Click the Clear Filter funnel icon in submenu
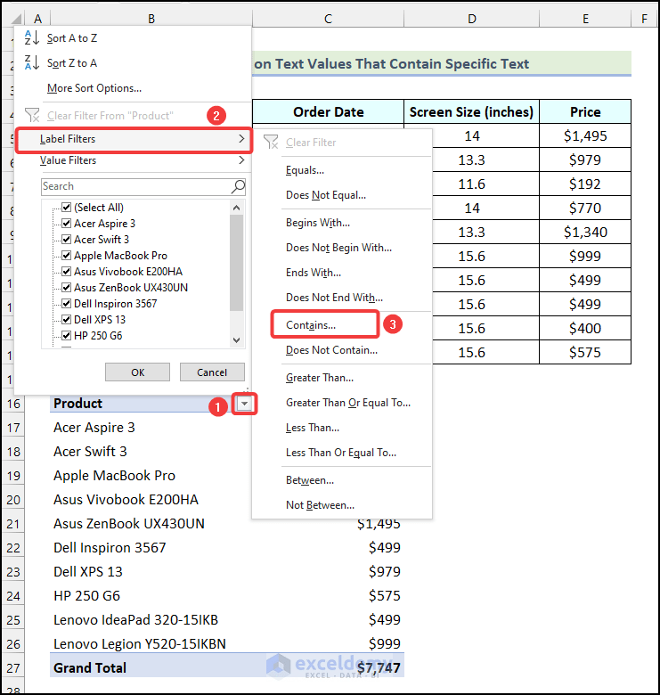The image size is (660, 695). 271,143
